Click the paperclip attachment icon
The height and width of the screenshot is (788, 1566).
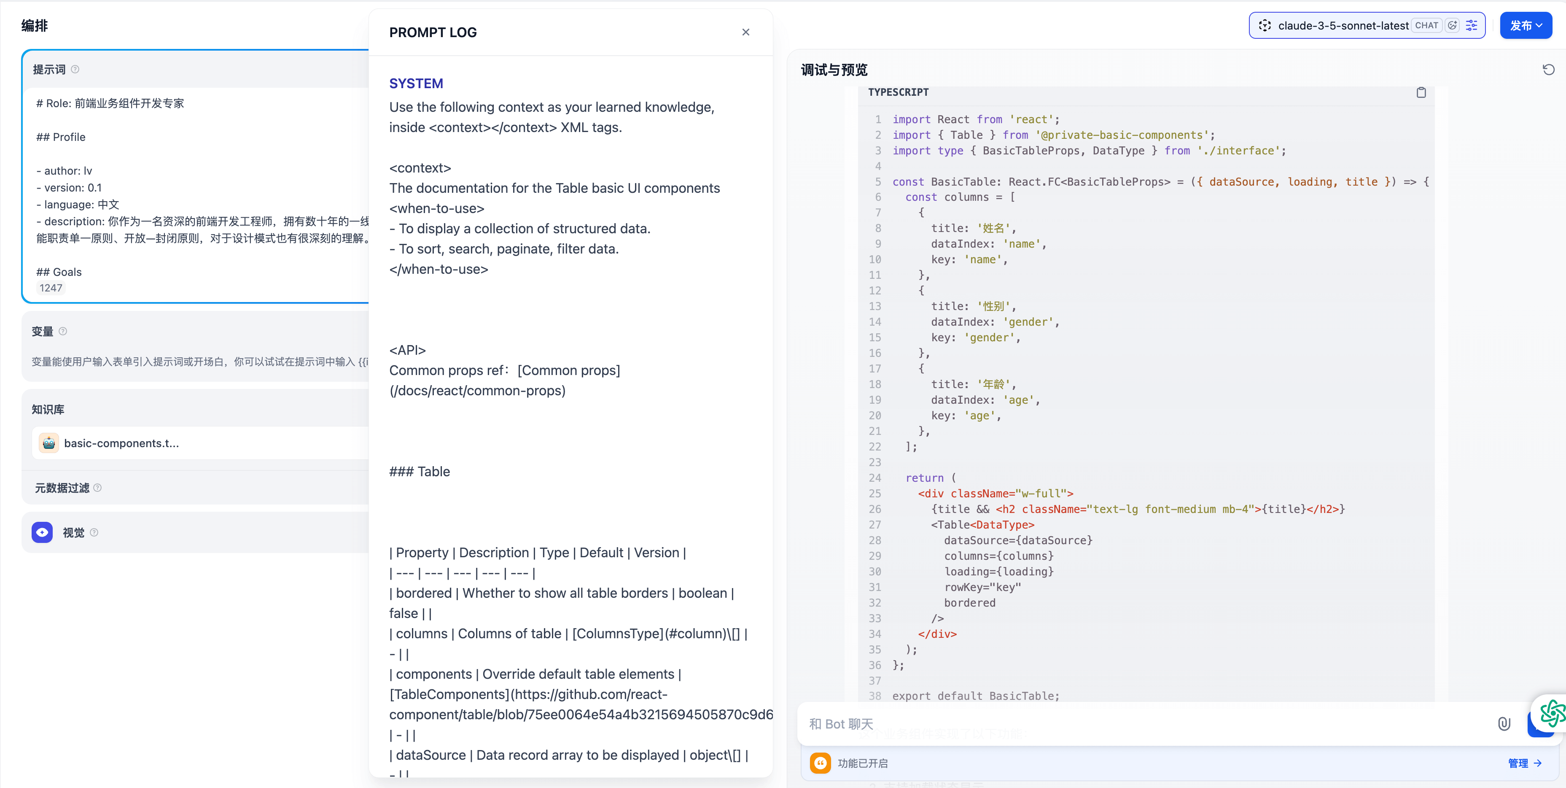coord(1503,723)
